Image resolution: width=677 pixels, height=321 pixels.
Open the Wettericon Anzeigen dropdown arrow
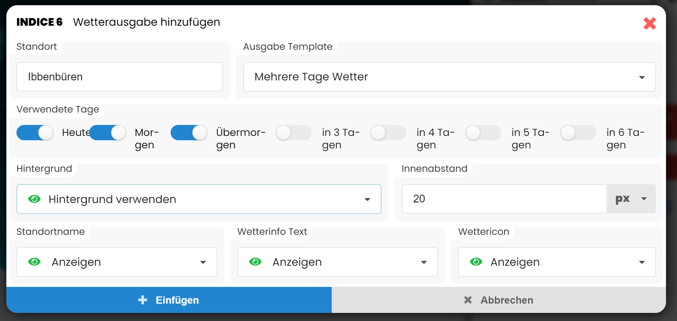click(642, 262)
